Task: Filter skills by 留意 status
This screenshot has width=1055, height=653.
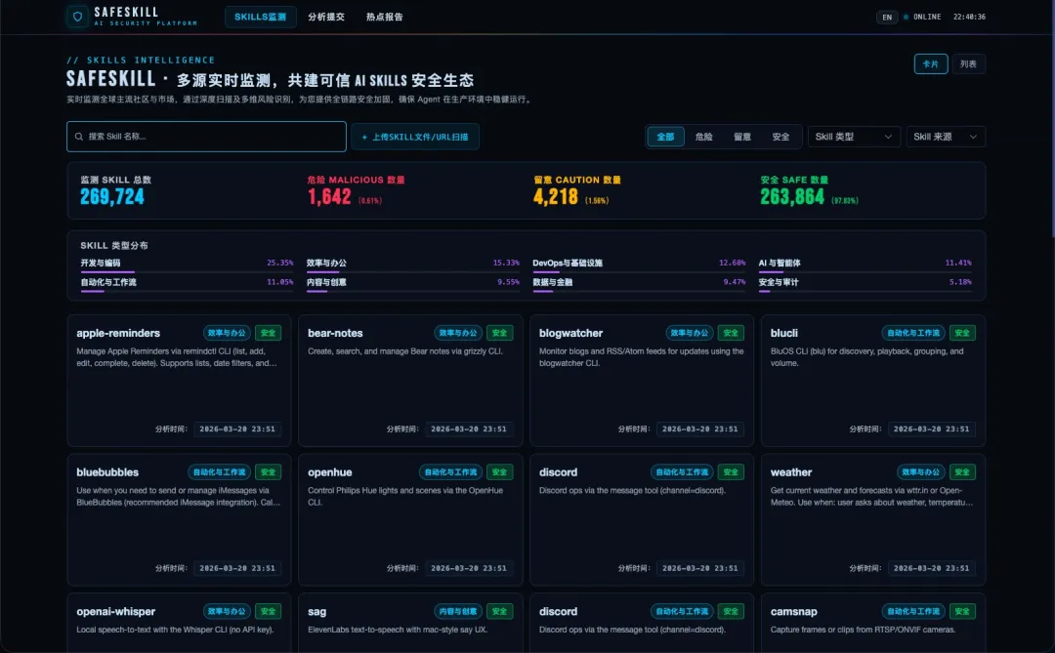Action: [742, 137]
